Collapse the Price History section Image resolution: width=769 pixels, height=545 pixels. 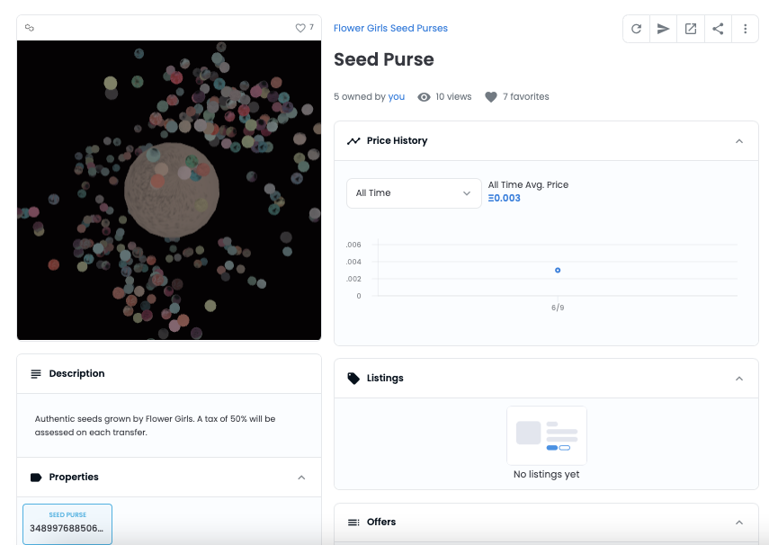coord(739,141)
